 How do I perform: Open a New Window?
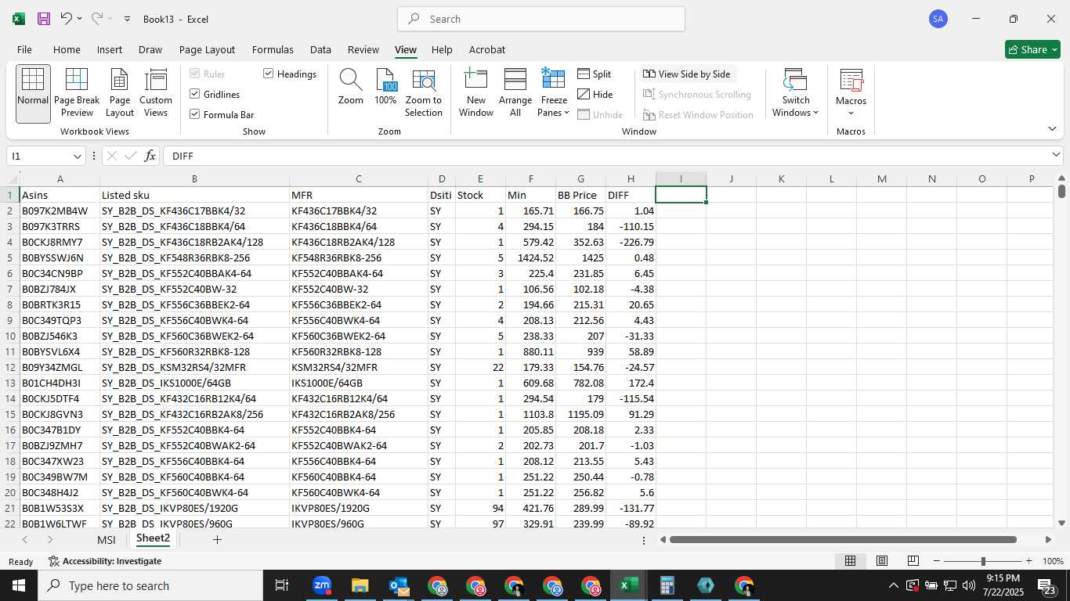[x=476, y=93]
